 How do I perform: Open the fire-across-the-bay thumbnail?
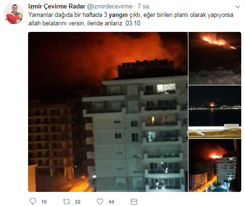coord(215,112)
